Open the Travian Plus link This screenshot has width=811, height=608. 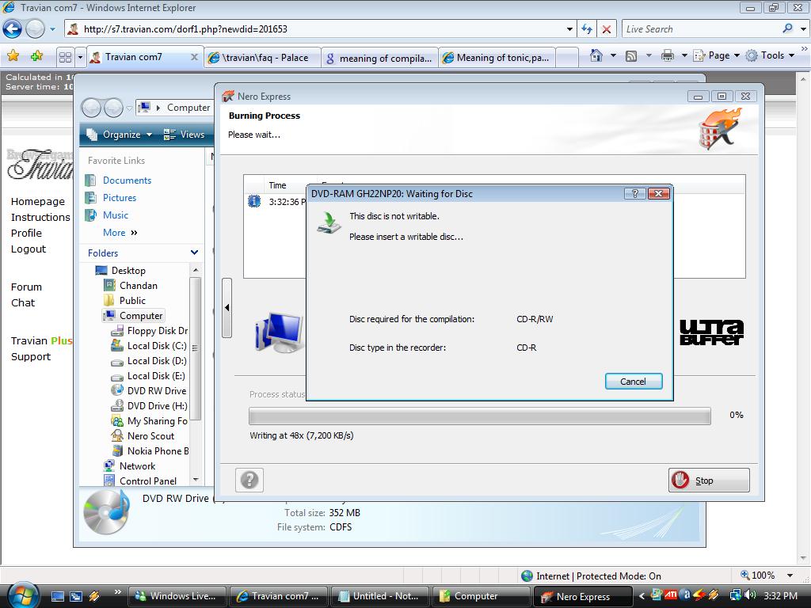click(x=42, y=340)
